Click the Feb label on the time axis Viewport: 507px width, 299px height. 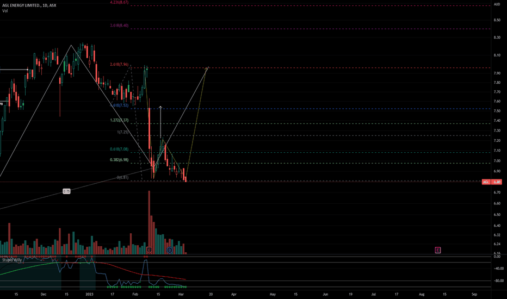[x=135, y=294]
